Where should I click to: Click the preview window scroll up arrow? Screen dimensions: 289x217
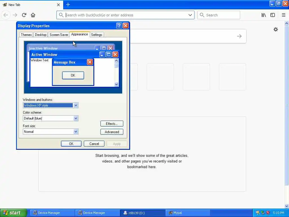[116, 60]
